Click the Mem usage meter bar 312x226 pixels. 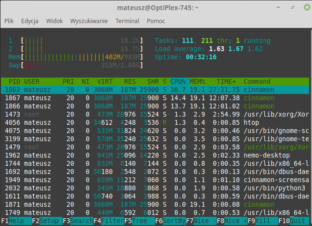(x=82, y=57)
